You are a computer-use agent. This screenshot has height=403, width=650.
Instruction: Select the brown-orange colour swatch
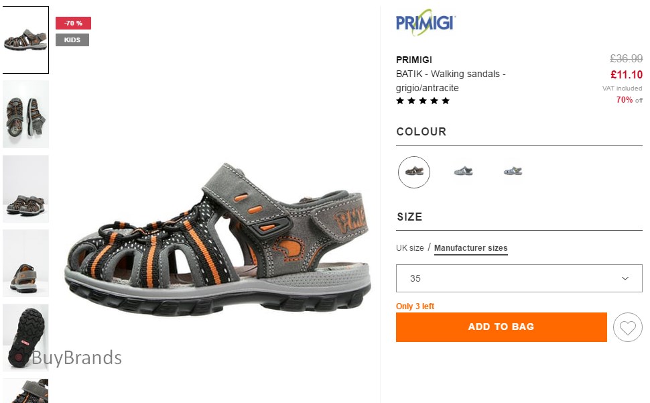(413, 172)
